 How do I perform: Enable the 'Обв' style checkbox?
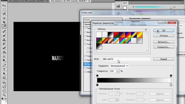click(x=85, y=72)
